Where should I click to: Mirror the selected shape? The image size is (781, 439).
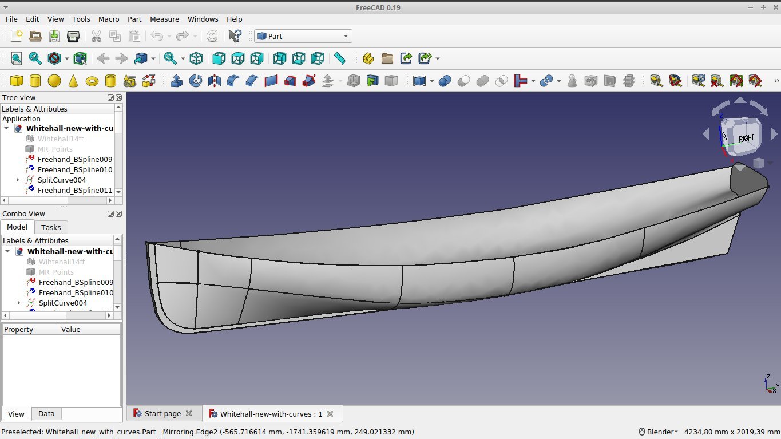[x=215, y=81]
